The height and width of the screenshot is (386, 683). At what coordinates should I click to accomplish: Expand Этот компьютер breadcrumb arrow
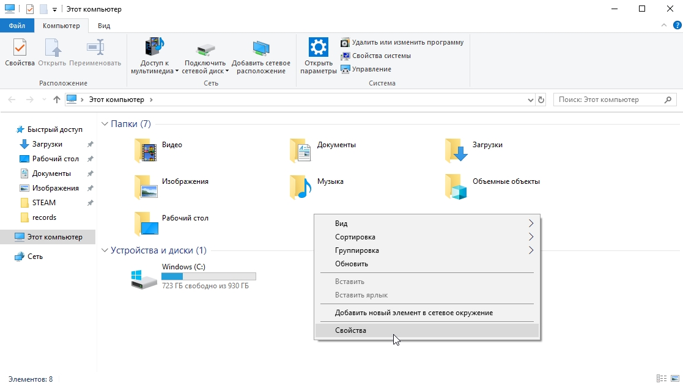tap(151, 100)
